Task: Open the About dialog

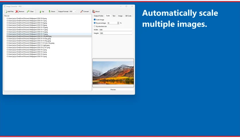Action: pyautogui.click(x=96, y=11)
